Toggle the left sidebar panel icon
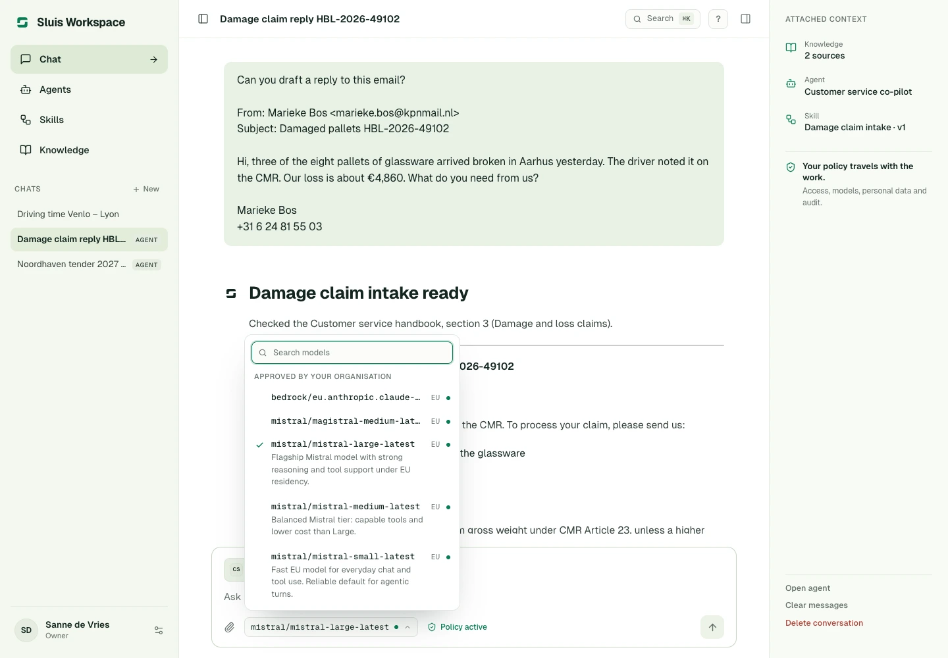 coord(203,19)
